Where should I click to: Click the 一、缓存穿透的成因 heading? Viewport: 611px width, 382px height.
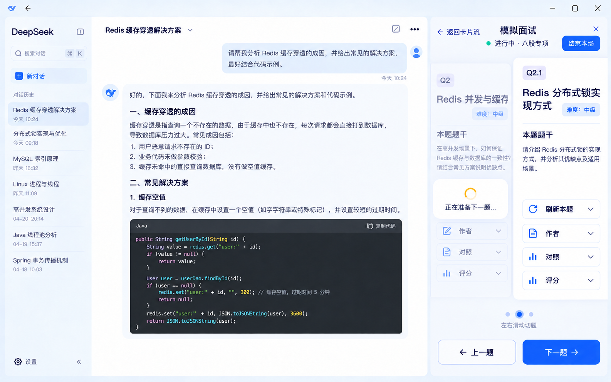pyautogui.click(x=163, y=112)
